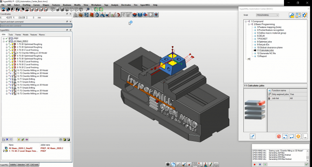Image resolution: width=312 pixels, height=167 pixels.
Task: Click the edit script pencil icon
Action: pyautogui.click(x=252, y=136)
